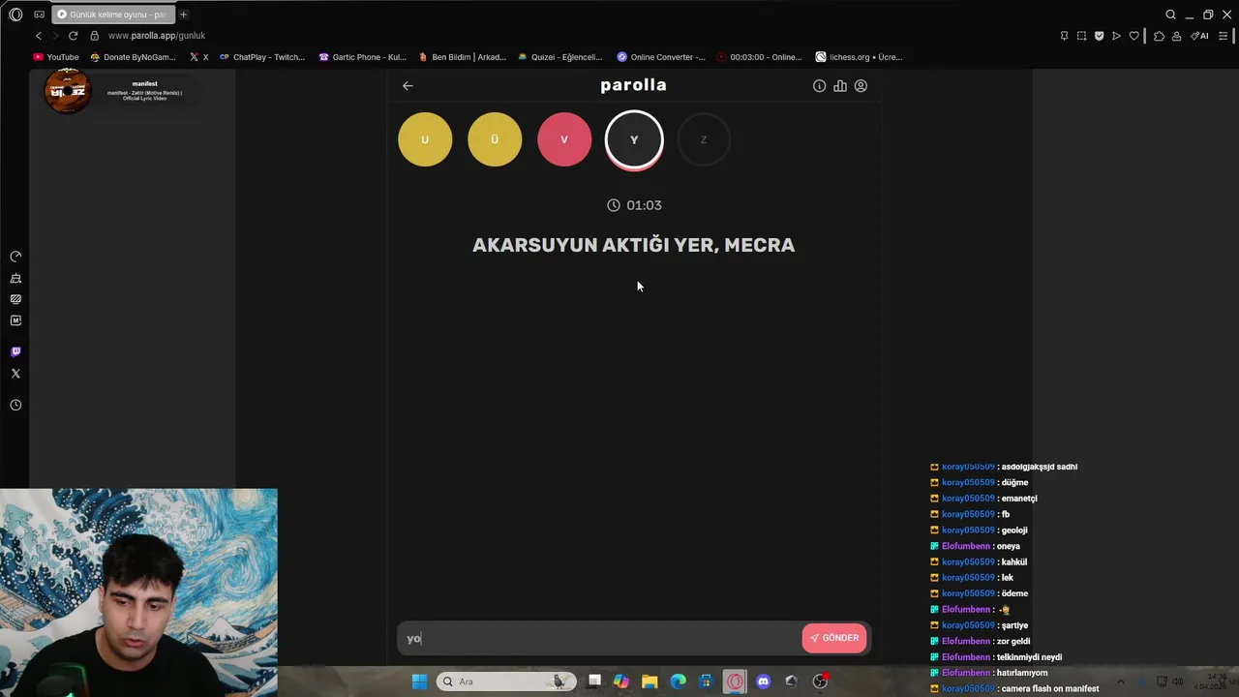Open Microsoft Edge from the taskbar
The height and width of the screenshot is (697, 1239).
pos(679,682)
